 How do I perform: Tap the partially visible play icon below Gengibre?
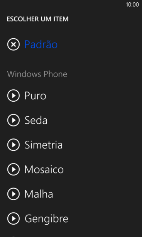pyautogui.click(x=14, y=236)
